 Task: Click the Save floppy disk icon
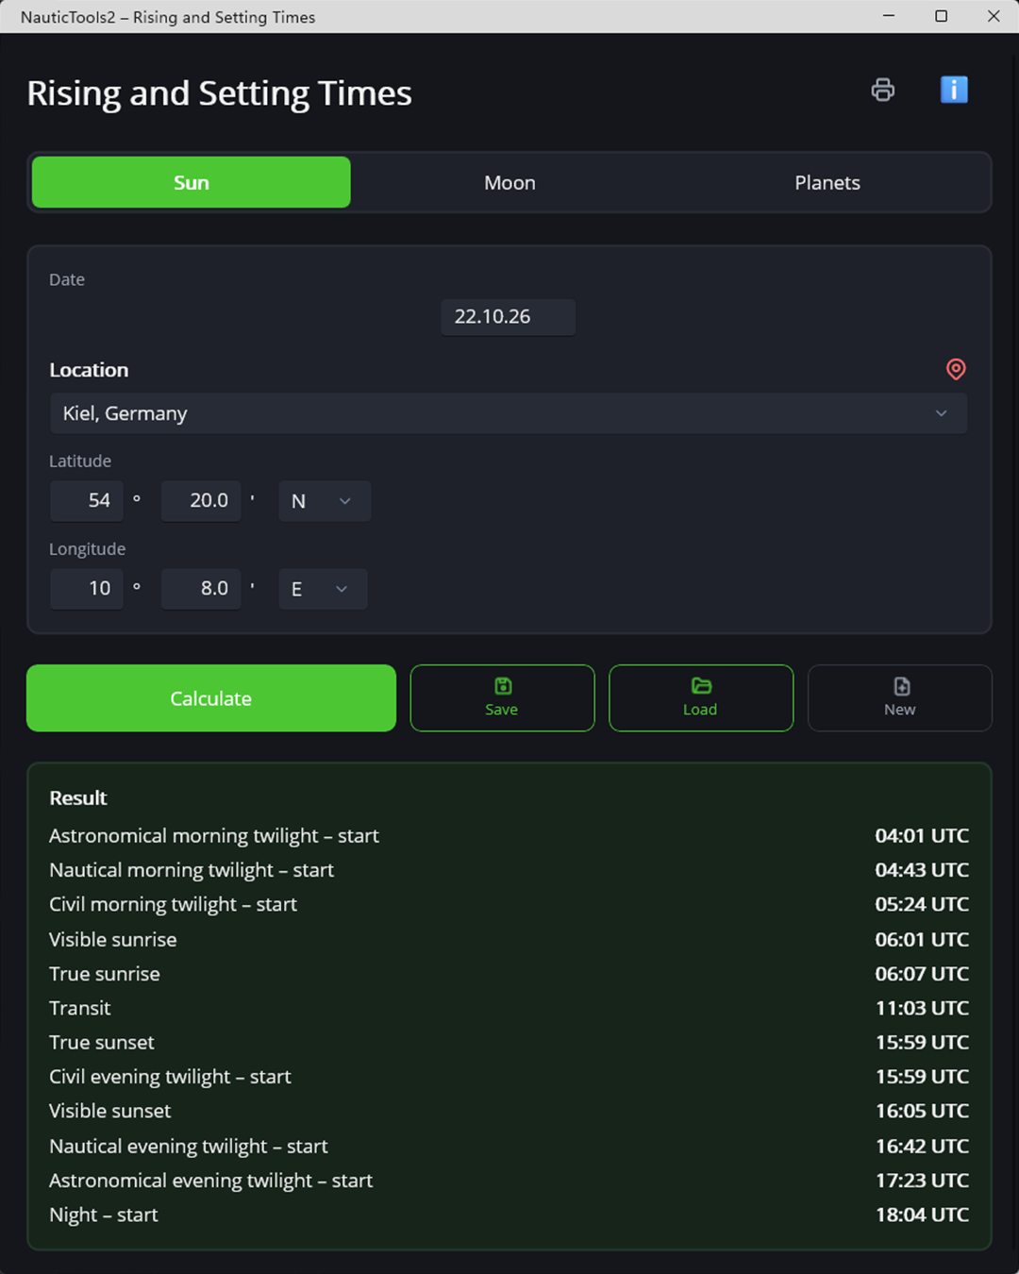pyautogui.click(x=503, y=686)
